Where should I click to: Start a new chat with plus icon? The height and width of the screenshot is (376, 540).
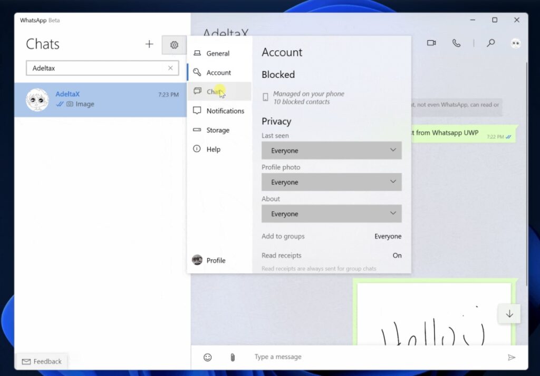point(149,44)
